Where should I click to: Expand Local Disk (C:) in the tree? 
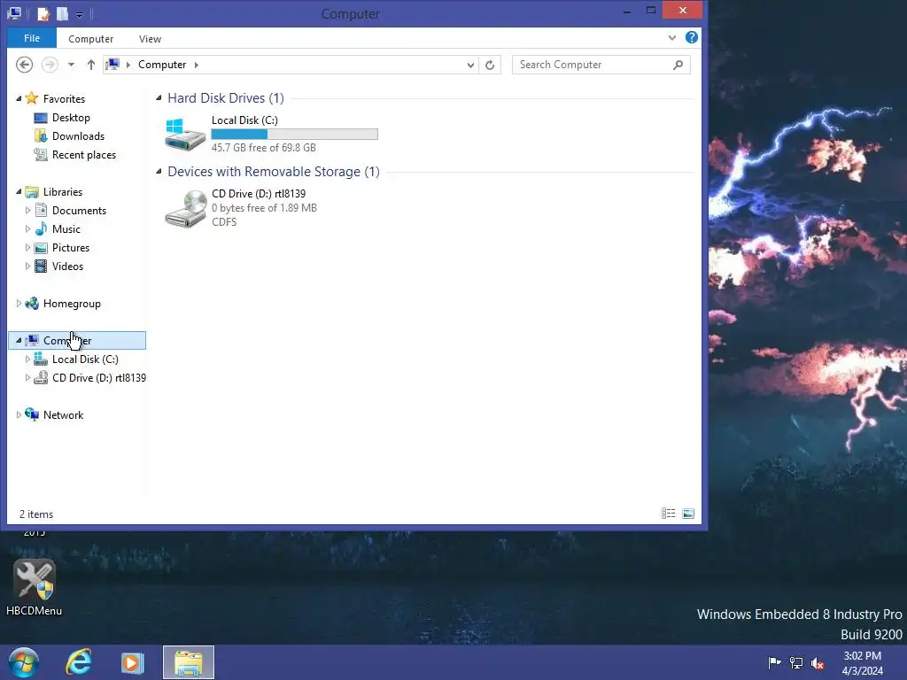[27, 359]
